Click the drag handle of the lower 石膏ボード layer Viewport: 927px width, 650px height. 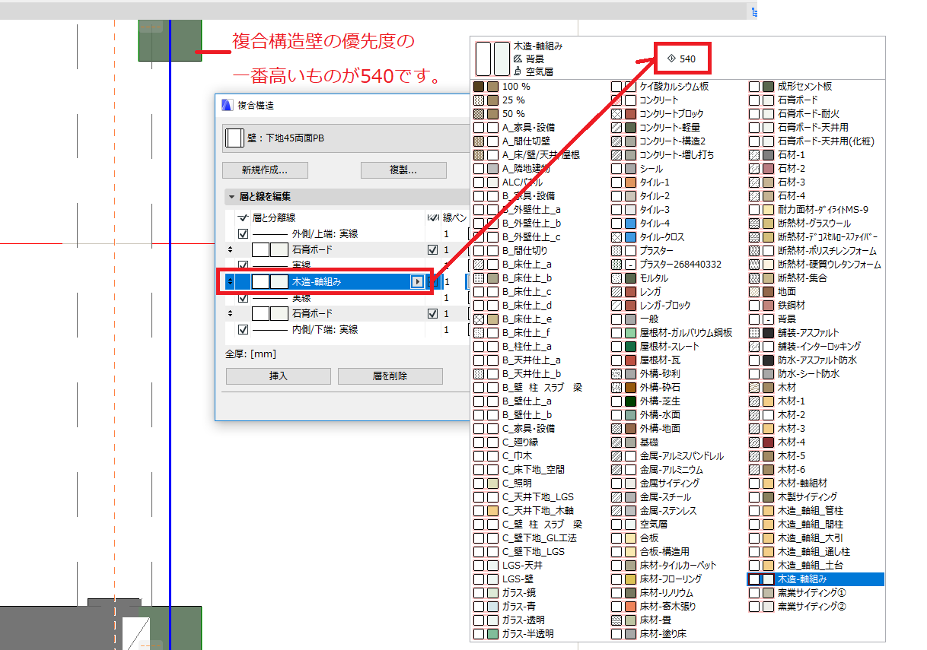point(230,313)
